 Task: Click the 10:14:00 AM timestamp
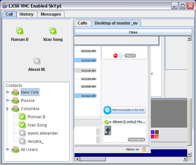pos(88,87)
